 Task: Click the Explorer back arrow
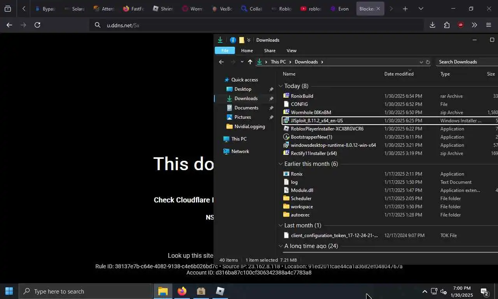tap(221, 62)
